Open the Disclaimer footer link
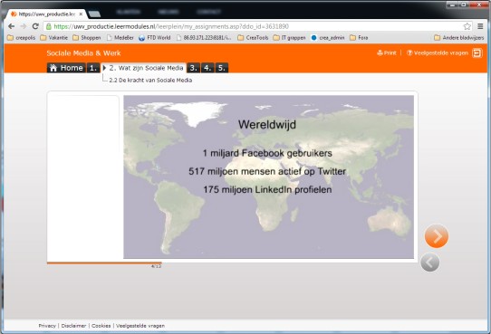 73,326
